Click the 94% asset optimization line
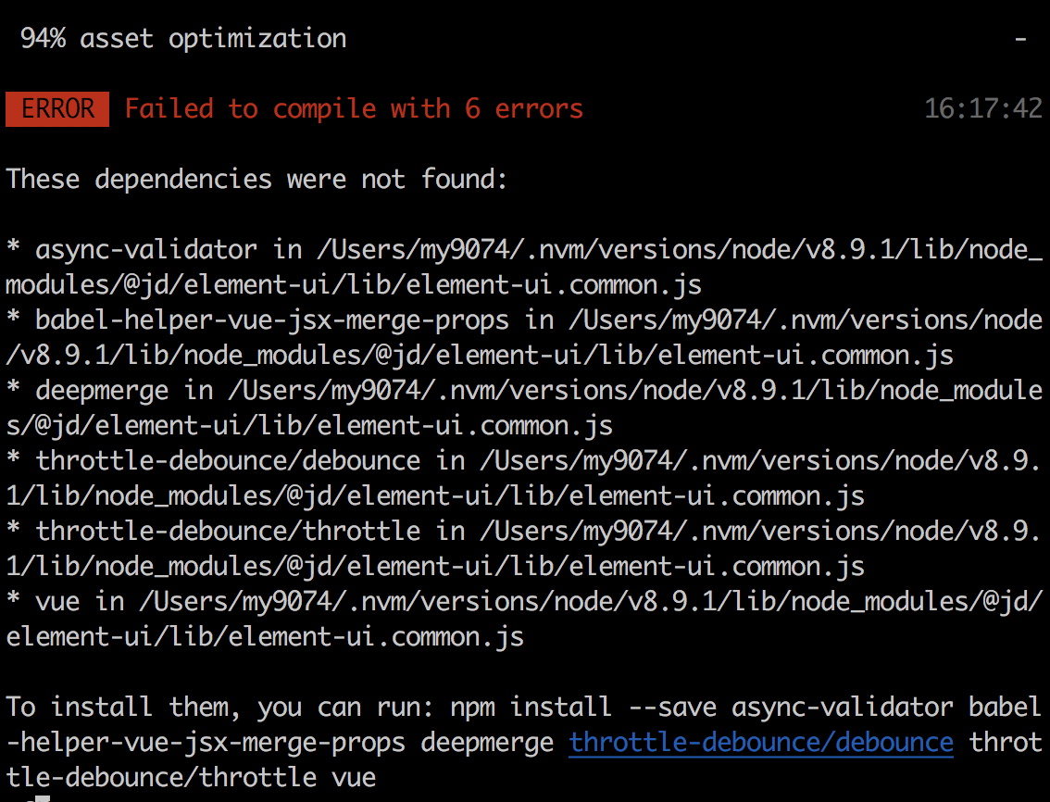Screen dimensions: 1050x802 (x=183, y=39)
